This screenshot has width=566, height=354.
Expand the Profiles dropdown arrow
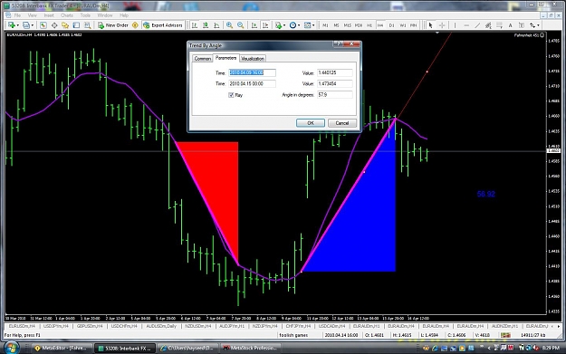click(33, 25)
